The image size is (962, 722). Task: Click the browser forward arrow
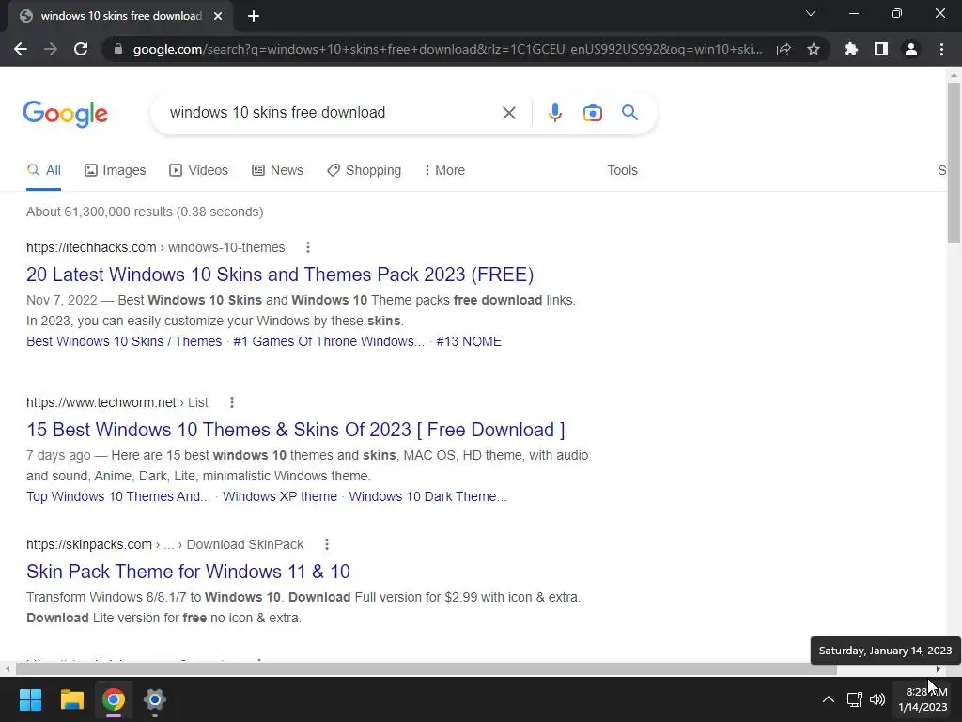(x=51, y=49)
